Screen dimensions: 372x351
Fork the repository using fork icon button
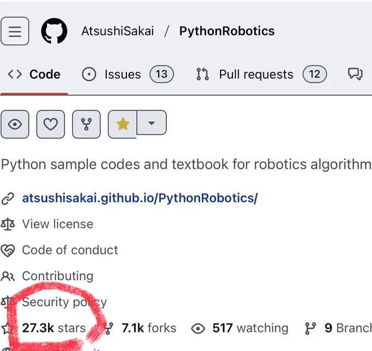coord(86,124)
